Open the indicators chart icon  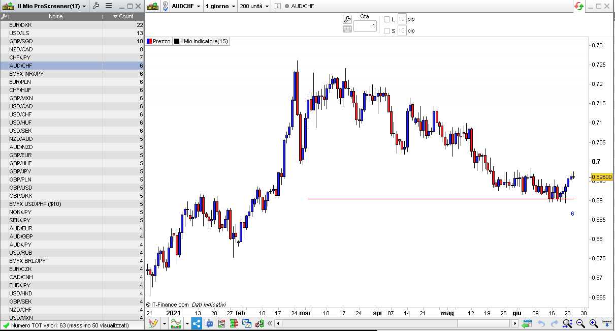176,323
